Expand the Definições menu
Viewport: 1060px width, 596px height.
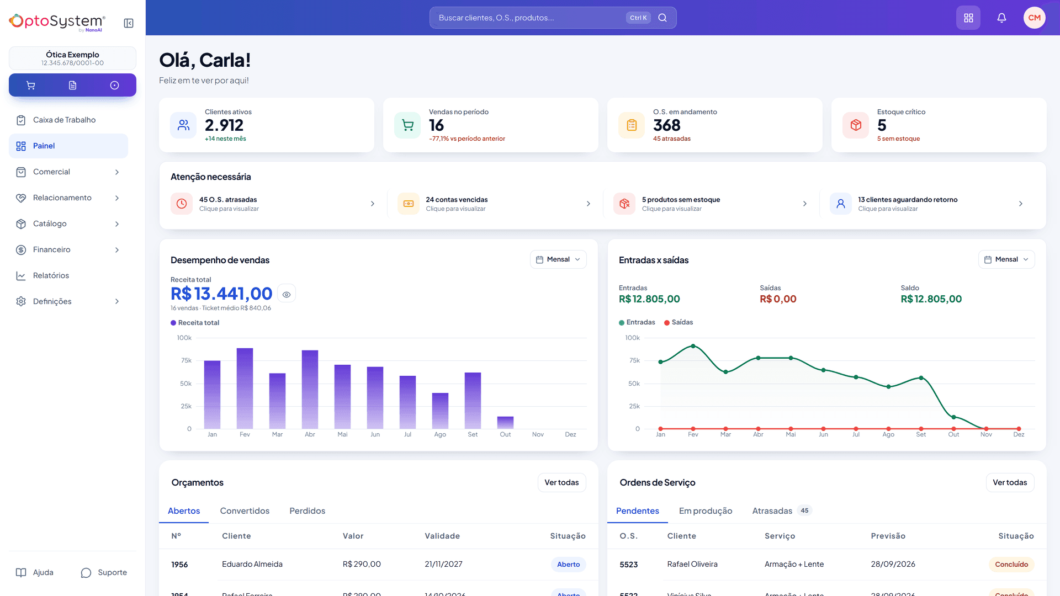68,301
